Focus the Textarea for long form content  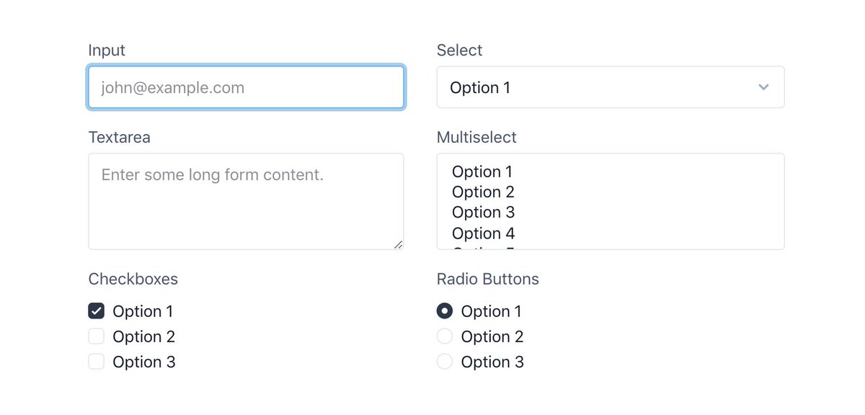click(245, 202)
